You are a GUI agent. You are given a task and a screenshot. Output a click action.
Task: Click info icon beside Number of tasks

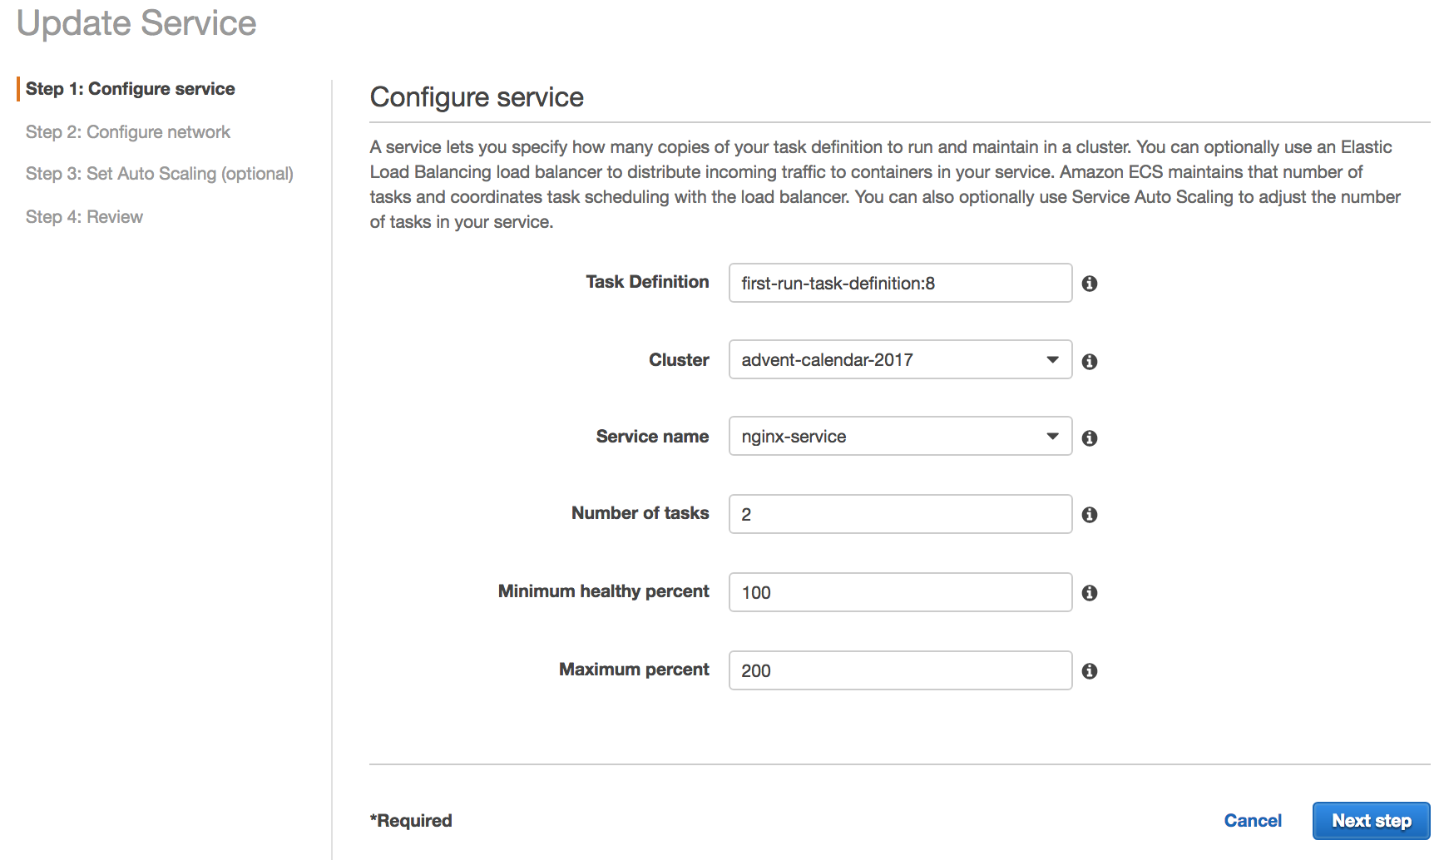click(1090, 515)
